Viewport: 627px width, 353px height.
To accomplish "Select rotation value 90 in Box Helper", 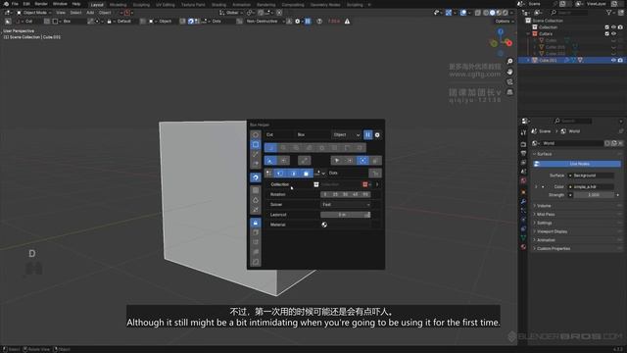I will pos(365,194).
